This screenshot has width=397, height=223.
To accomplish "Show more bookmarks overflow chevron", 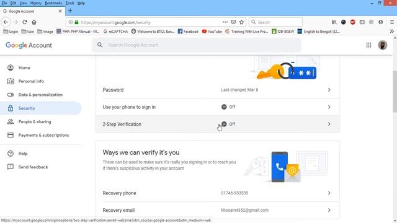I will pos(391,32).
